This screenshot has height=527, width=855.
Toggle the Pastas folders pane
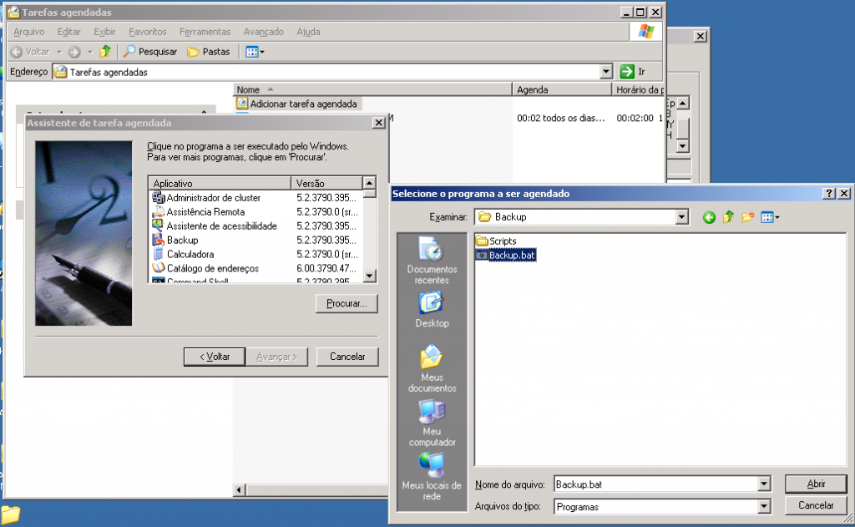click(208, 52)
